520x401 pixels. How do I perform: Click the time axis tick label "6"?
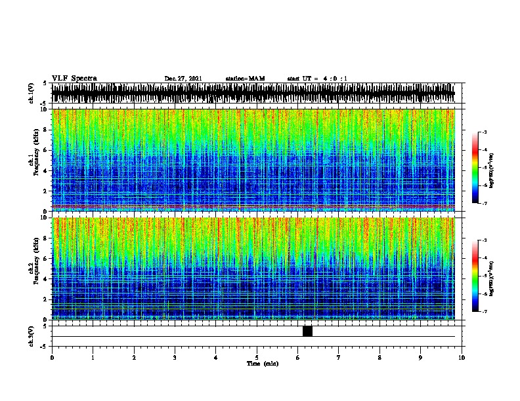point(297,357)
